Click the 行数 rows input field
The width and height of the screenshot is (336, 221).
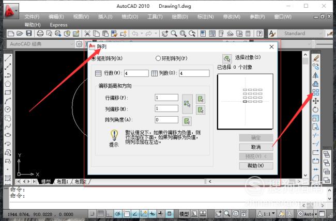(x=136, y=73)
